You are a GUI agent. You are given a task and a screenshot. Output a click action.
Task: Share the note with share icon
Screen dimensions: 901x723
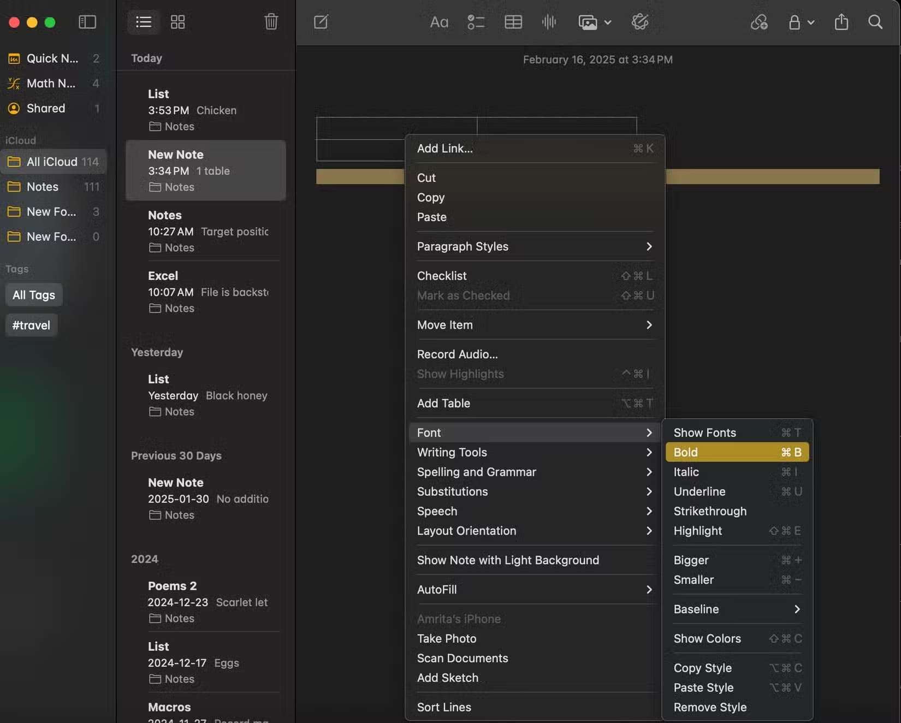pos(841,22)
